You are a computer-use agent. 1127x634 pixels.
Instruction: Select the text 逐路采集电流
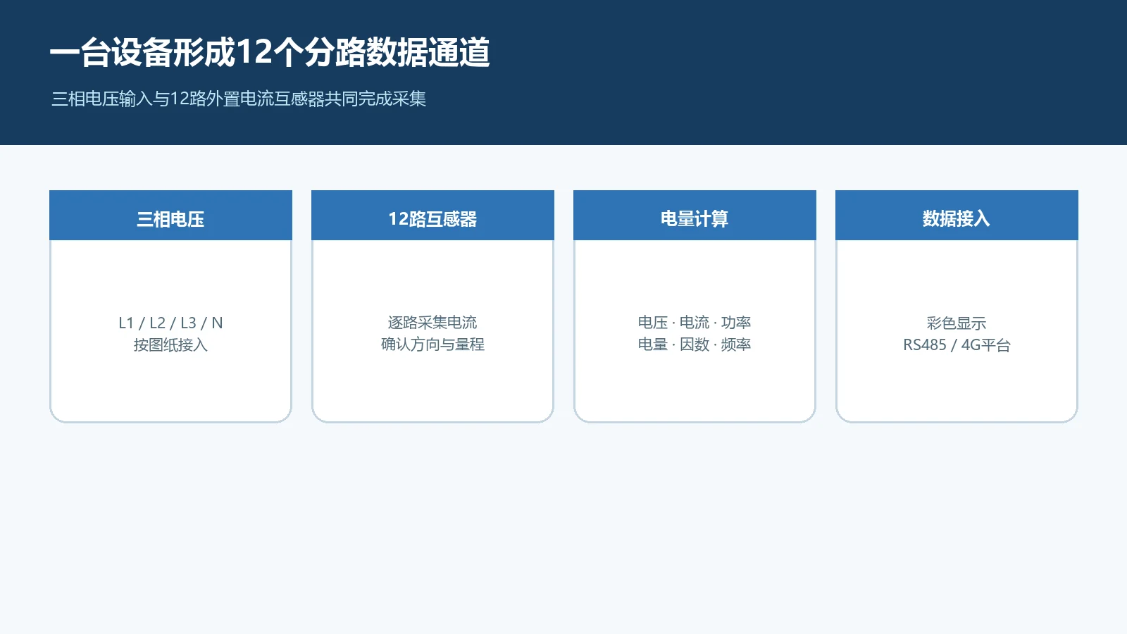(x=432, y=323)
